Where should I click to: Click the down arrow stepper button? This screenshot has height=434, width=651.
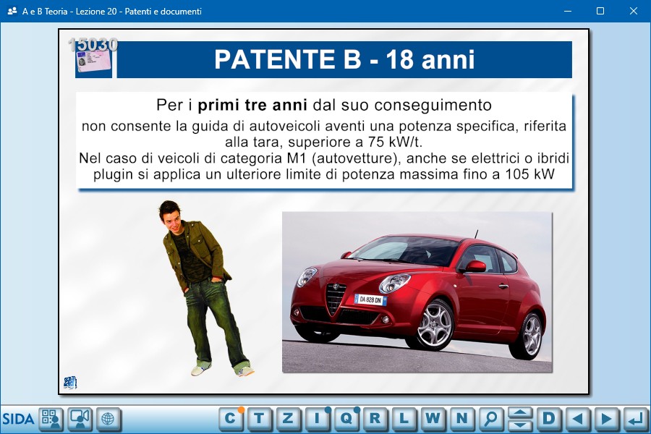pos(520,425)
